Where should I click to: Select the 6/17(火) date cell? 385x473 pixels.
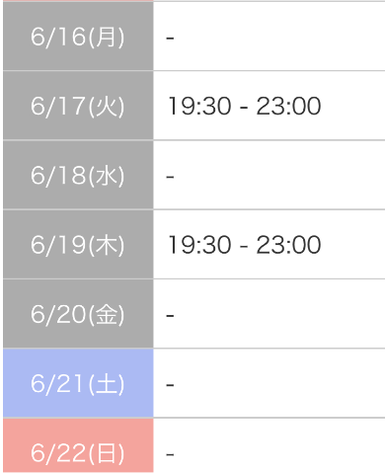point(78,106)
